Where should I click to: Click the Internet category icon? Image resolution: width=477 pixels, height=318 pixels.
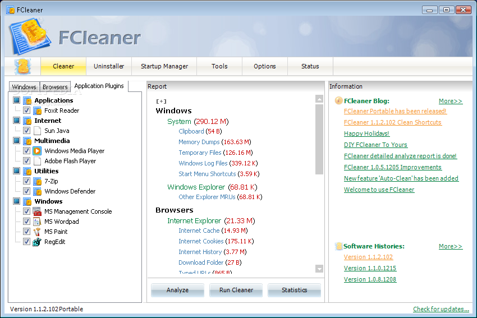[27, 121]
